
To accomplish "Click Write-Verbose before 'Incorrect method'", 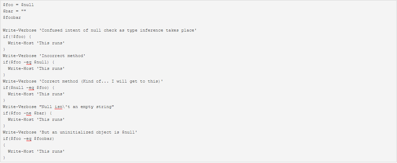I will tap(20, 56).
